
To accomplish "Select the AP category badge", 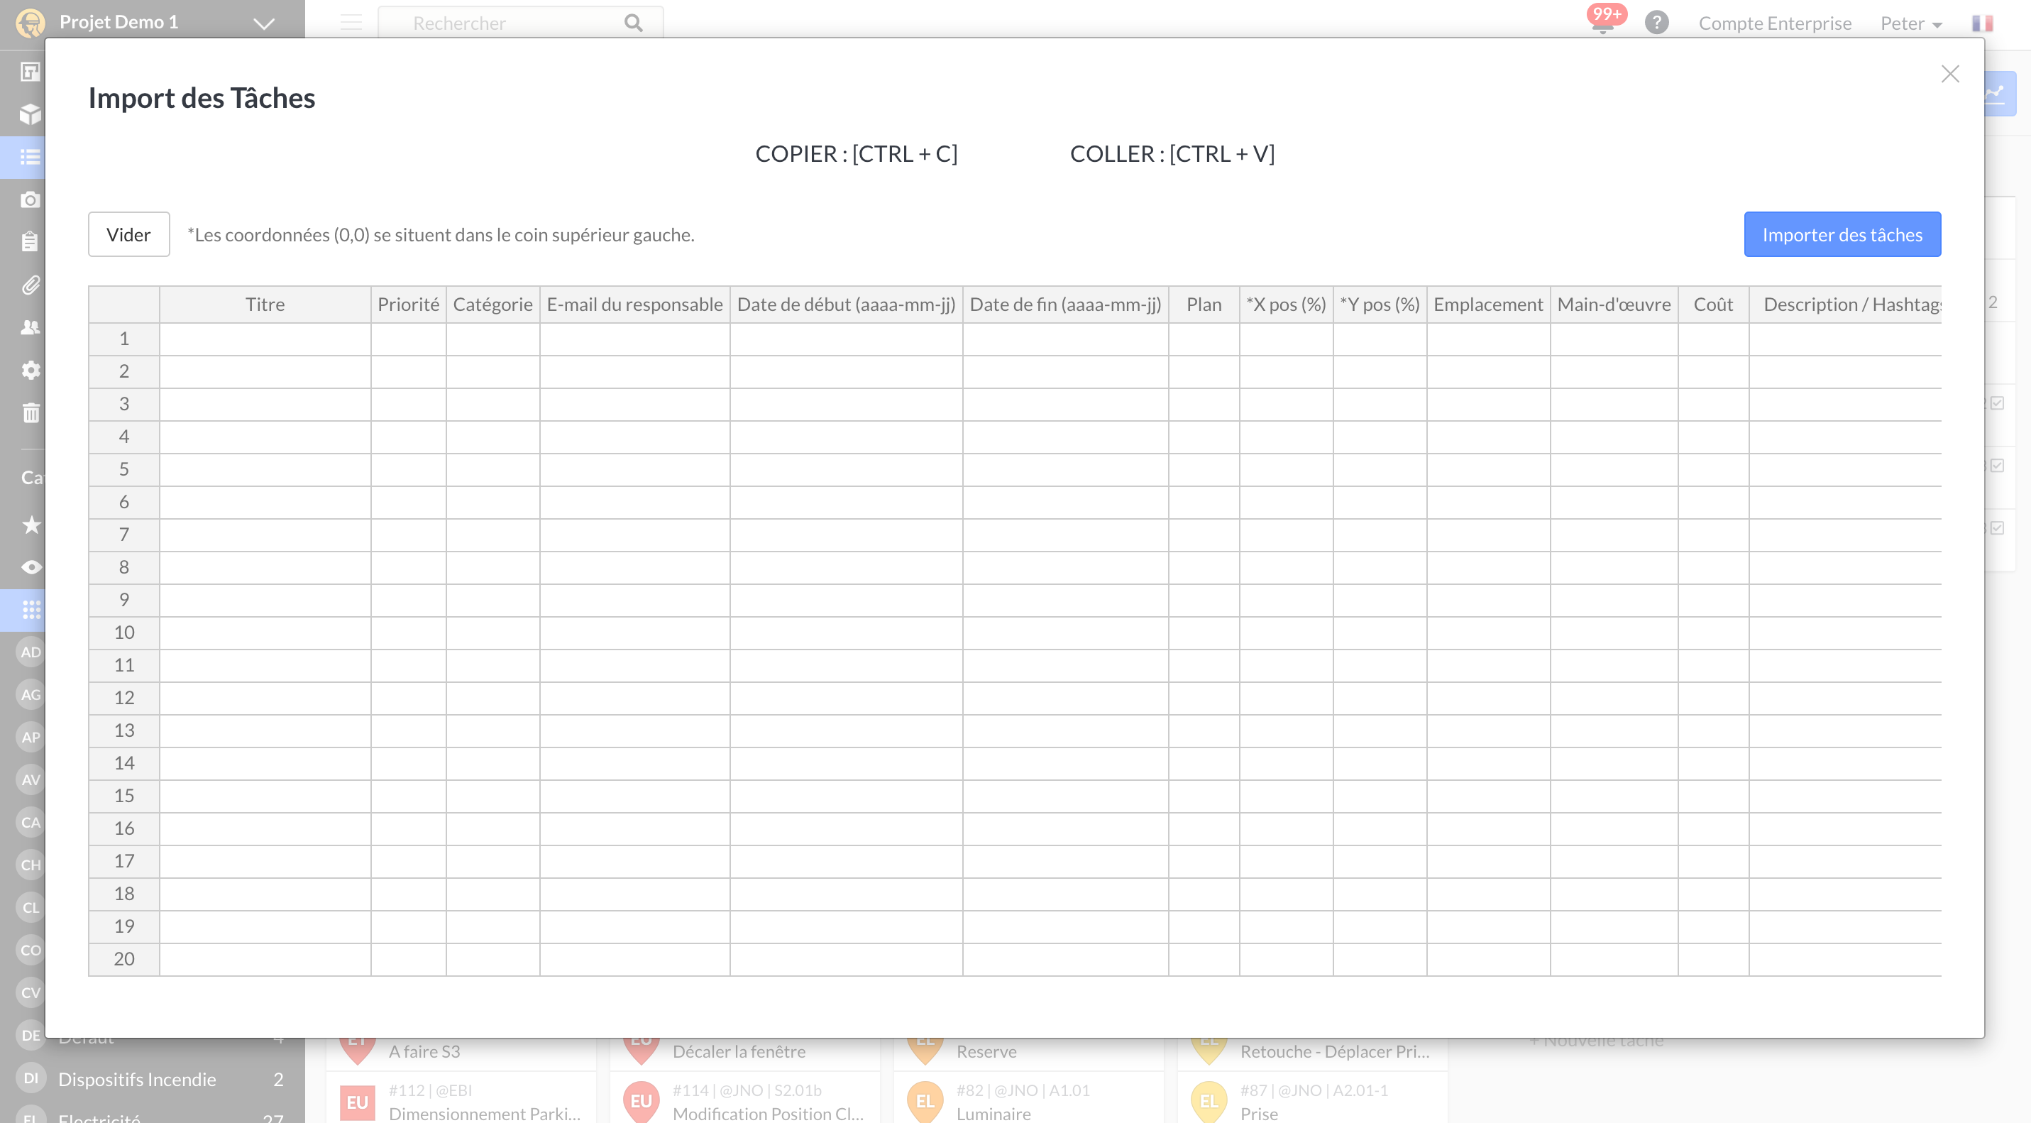I will tap(31, 738).
